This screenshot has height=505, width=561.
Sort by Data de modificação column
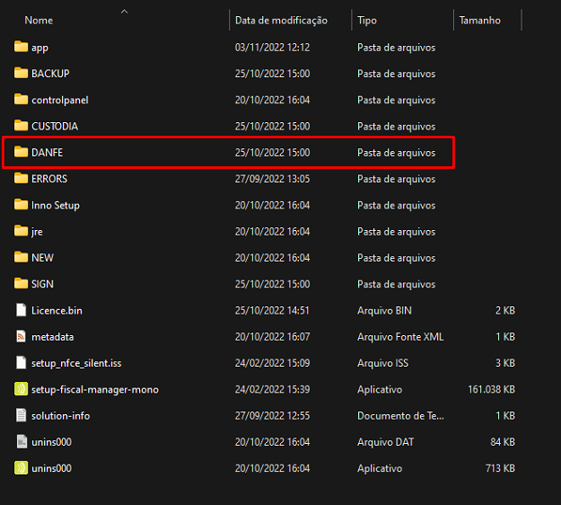281,21
